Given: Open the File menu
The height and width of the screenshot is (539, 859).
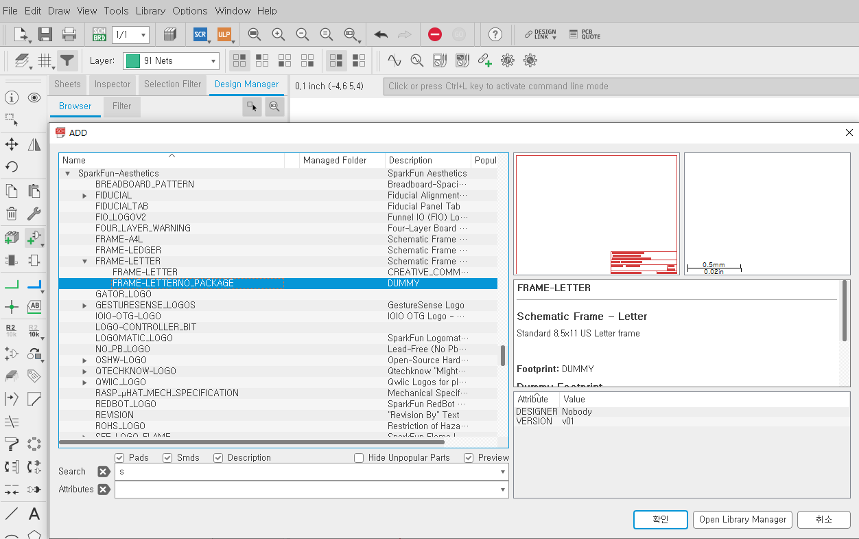Looking at the screenshot, I should coord(10,10).
